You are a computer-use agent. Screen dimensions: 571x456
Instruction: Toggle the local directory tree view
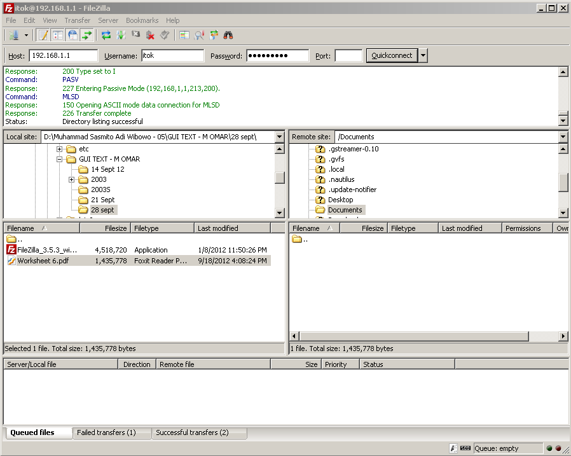coord(58,35)
